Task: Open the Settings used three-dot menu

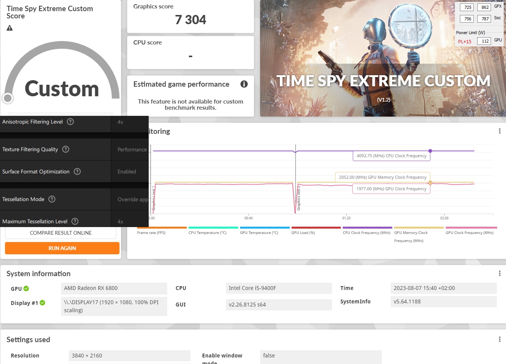Action: [x=499, y=339]
